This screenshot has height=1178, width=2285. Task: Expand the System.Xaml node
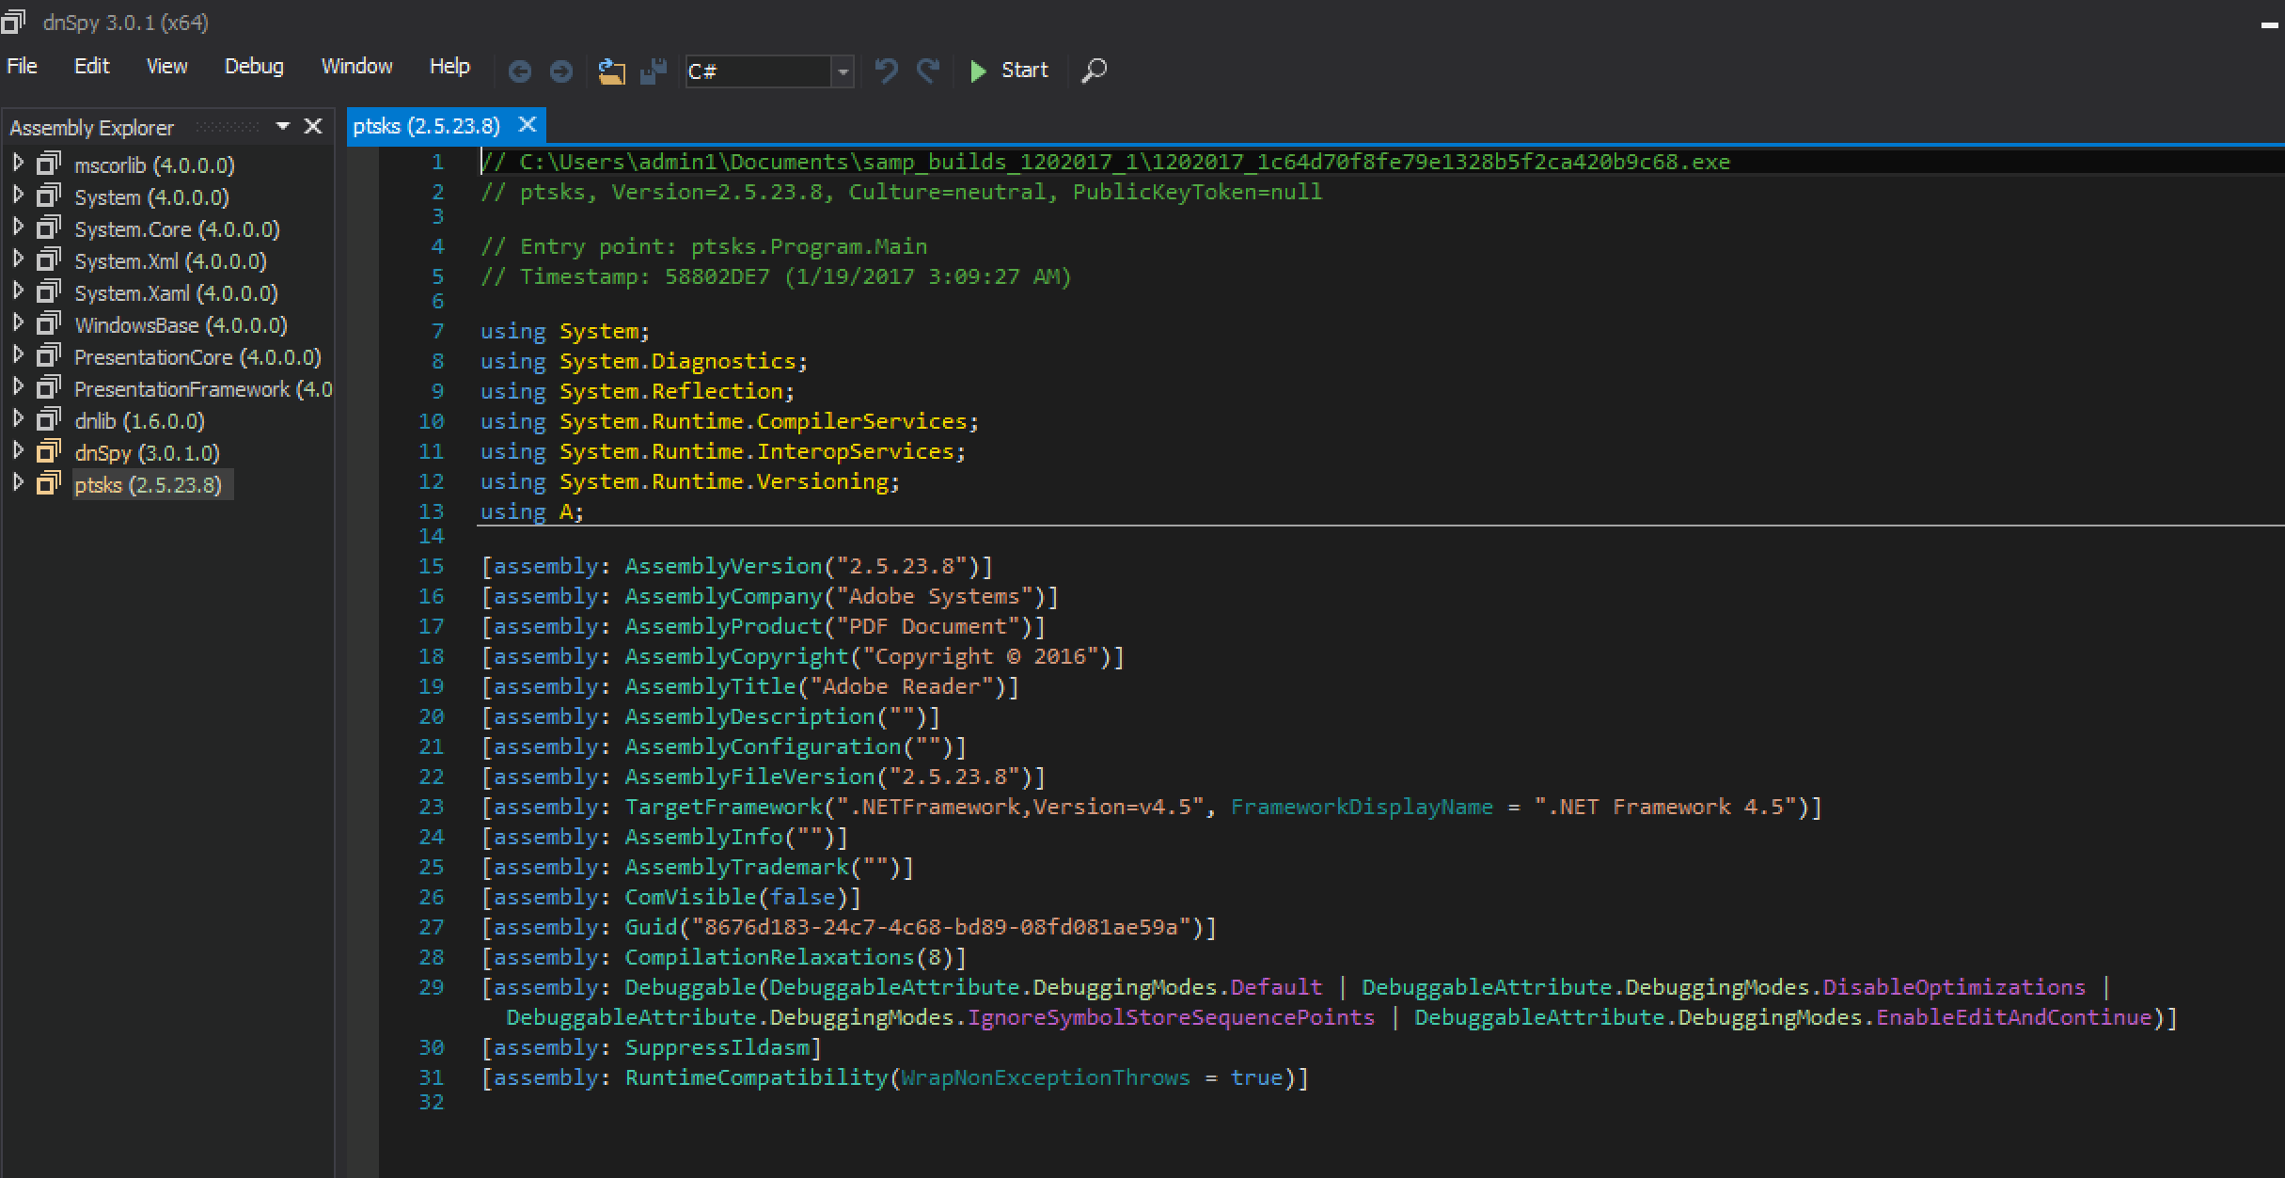18,291
